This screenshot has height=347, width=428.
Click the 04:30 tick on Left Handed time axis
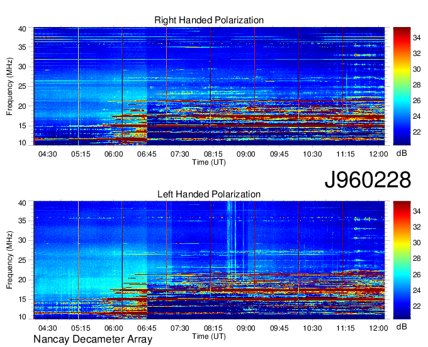click(x=47, y=328)
